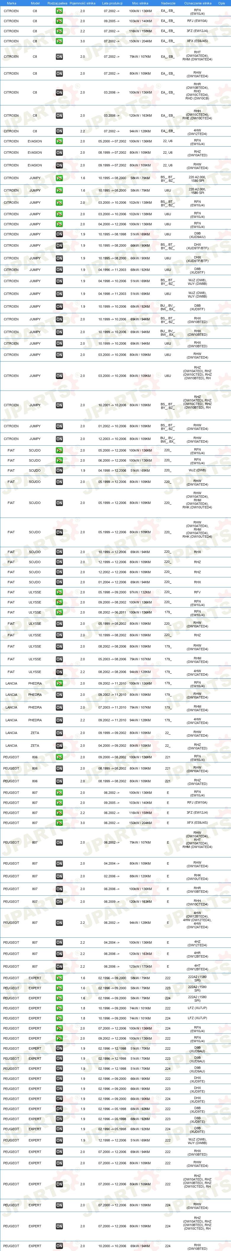Screen dimensions: 231x1251
Task: Click the 06.2009 -> production years cell
Action: (111, 902)
